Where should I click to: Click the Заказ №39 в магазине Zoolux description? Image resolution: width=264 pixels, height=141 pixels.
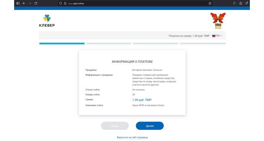pyautogui.click(x=148, y=105)
